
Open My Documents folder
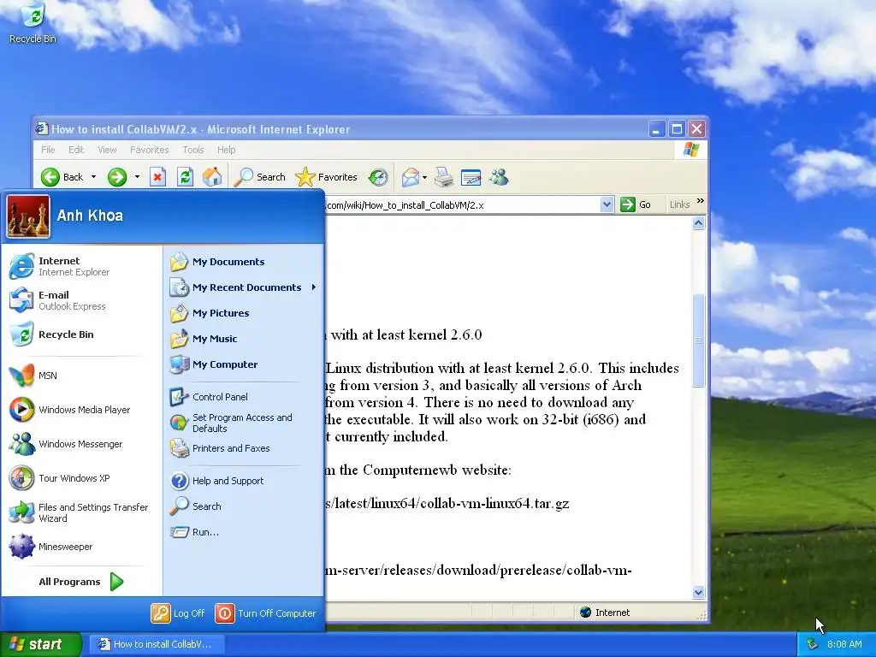tap(244, 262)
